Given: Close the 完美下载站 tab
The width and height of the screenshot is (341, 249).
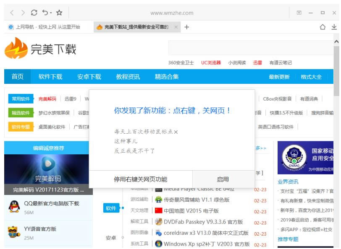Looking at the screenshot, I should click(176, 27).
